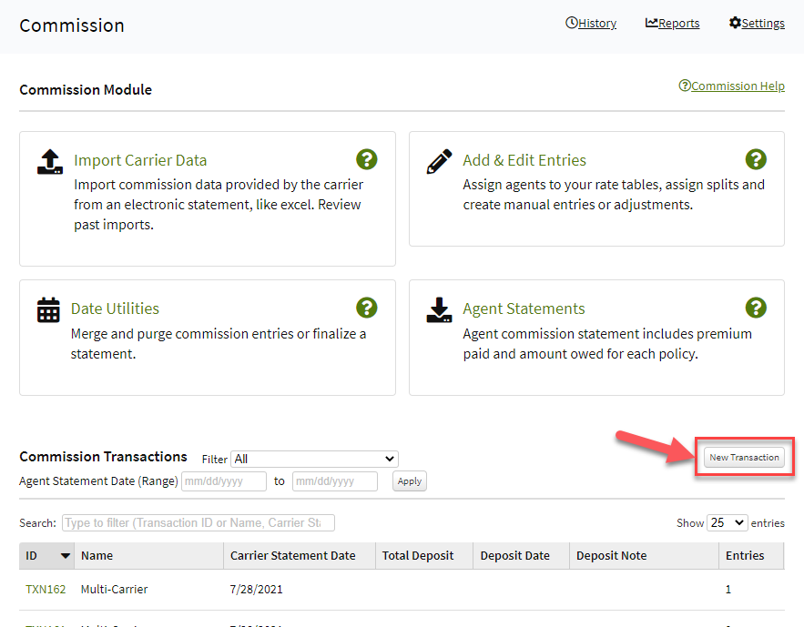The width and height of the screenshot is (804, 627).
Task: Click the Date Utilities calendar icon
Action: (x=49, y=310)
